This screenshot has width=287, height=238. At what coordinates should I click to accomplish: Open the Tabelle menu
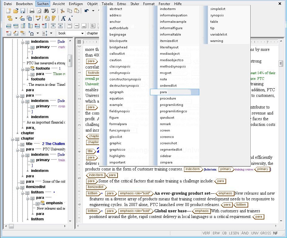(x=107, y=4)
